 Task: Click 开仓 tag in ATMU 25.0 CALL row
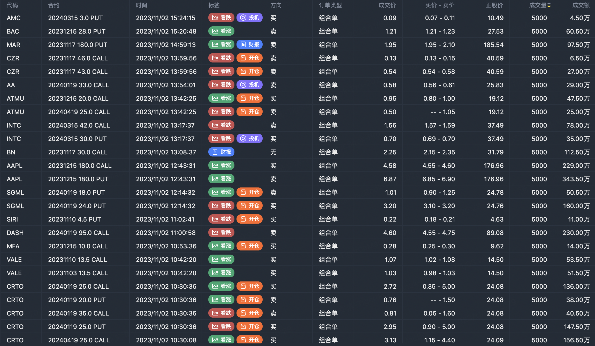point(249,112)
